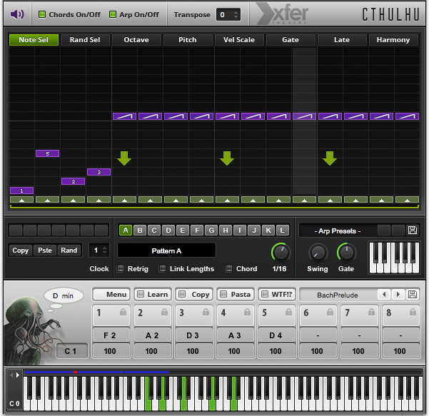Open the Late tab

coord(342,40)
